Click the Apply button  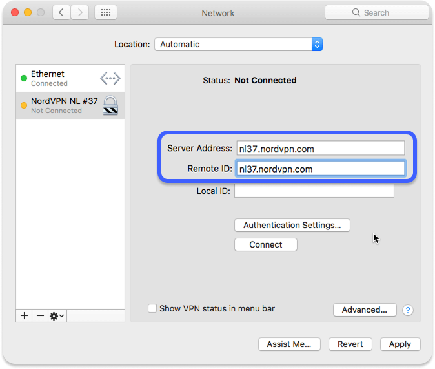tap(400, 344)
